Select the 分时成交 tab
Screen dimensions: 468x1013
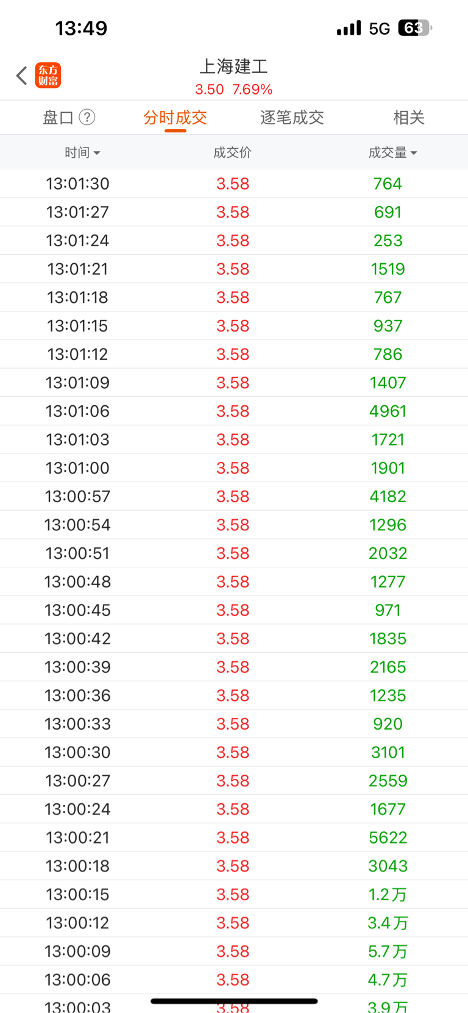coord(175,118)
